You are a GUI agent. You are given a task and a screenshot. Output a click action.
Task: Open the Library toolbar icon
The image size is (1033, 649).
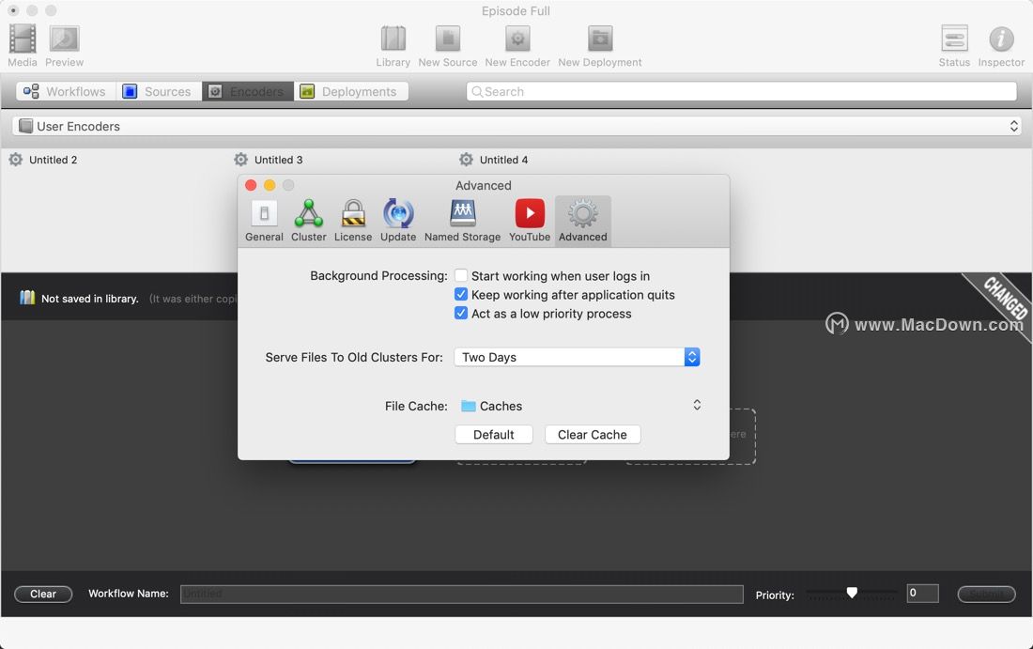tap(393, 39)
